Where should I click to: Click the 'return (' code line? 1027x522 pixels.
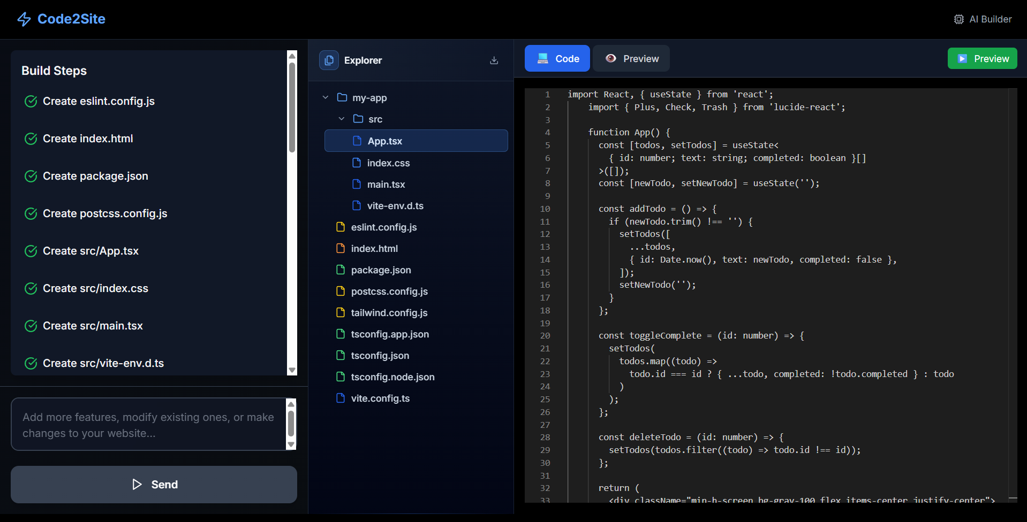click(619, 488)
